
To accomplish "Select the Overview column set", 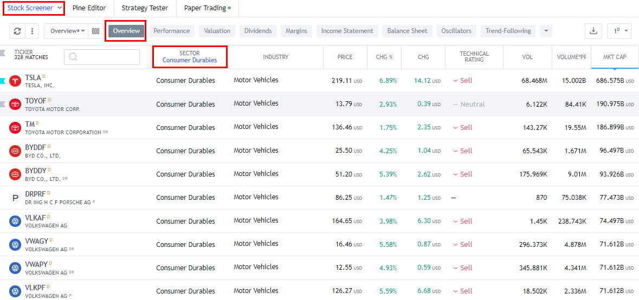I will 126,31.
